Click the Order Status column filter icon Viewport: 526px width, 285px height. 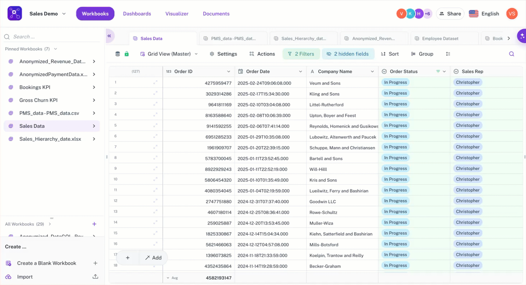(438, 71)
